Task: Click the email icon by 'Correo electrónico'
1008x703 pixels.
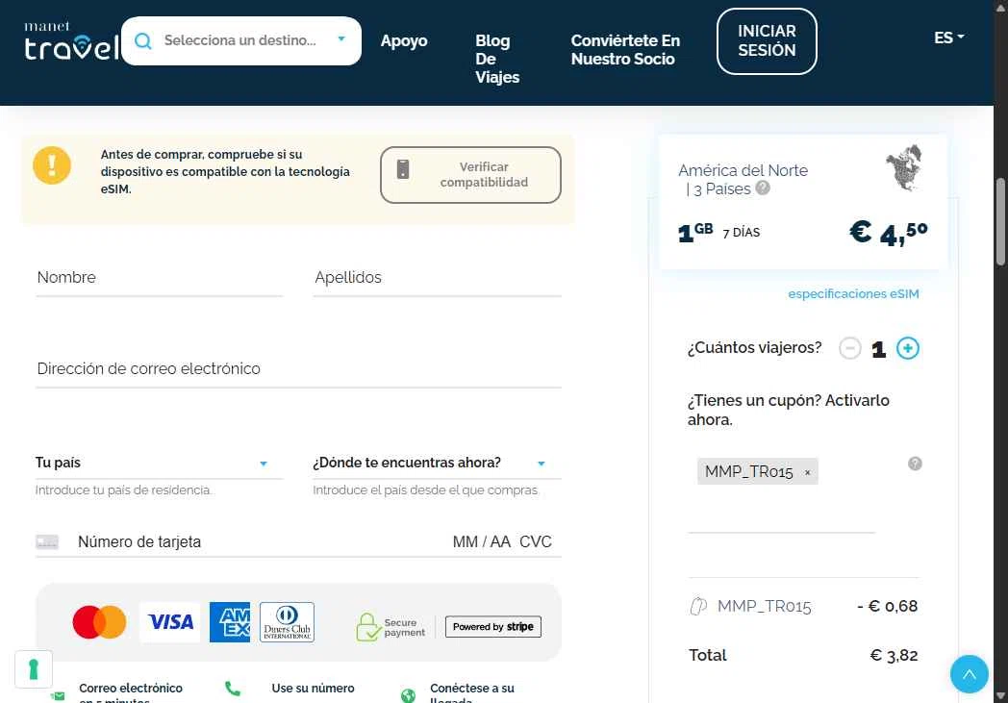Action: [x=58, y=696]
